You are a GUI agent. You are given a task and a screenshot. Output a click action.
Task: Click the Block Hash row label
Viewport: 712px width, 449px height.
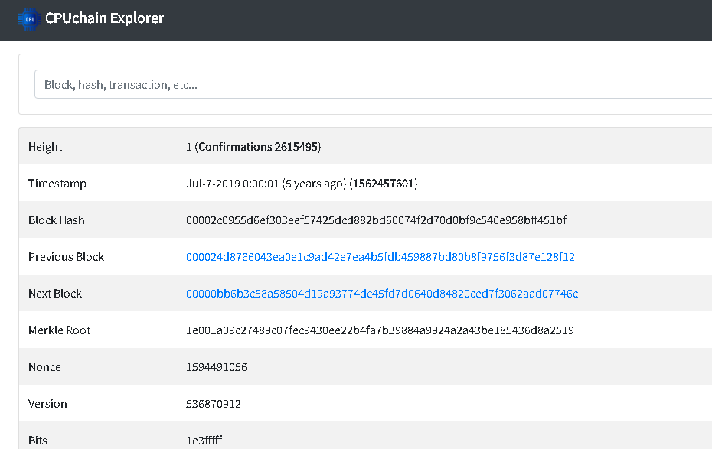57,220
